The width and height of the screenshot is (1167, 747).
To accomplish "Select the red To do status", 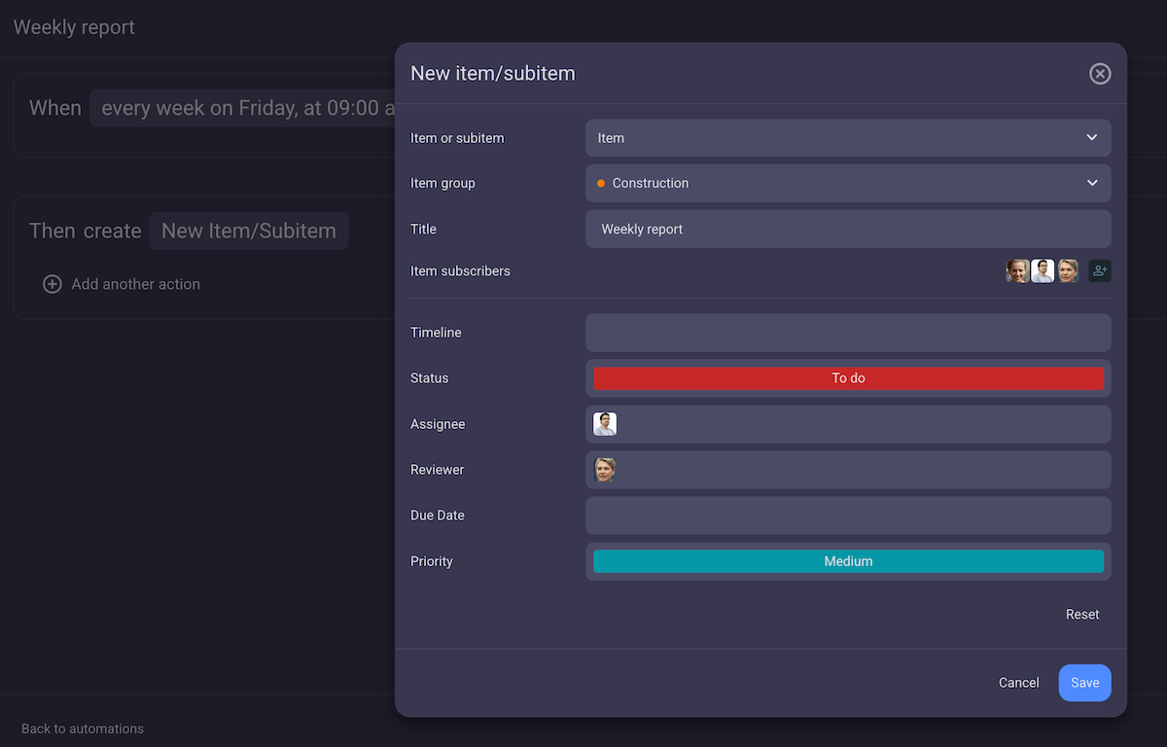I will pyautogui.click(x=848, y=378).
